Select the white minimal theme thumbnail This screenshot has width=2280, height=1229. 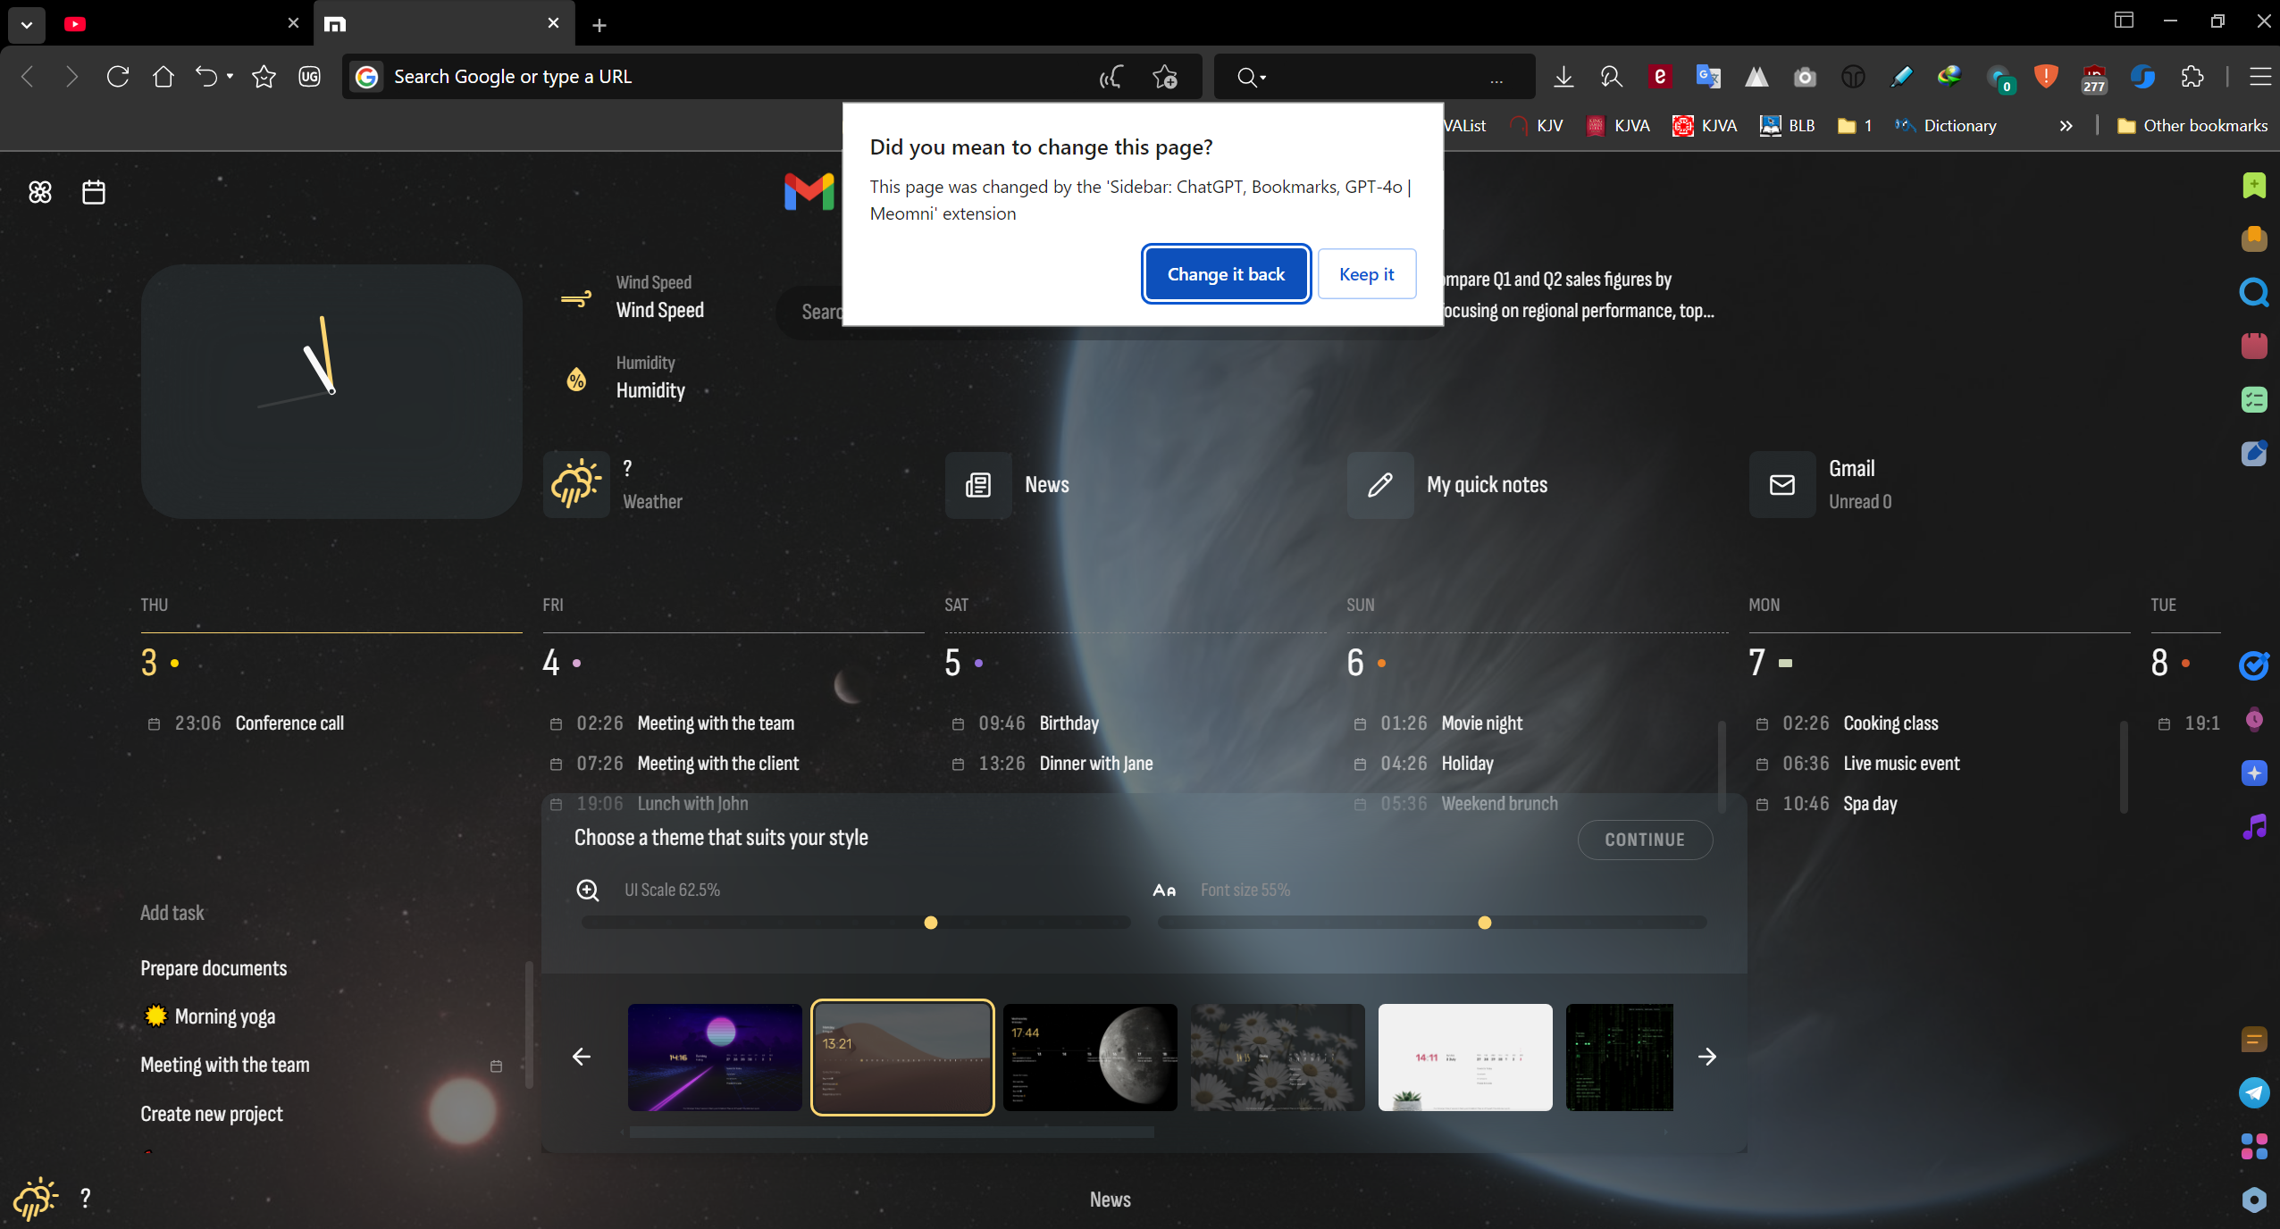click(x=1465, y=1058)
